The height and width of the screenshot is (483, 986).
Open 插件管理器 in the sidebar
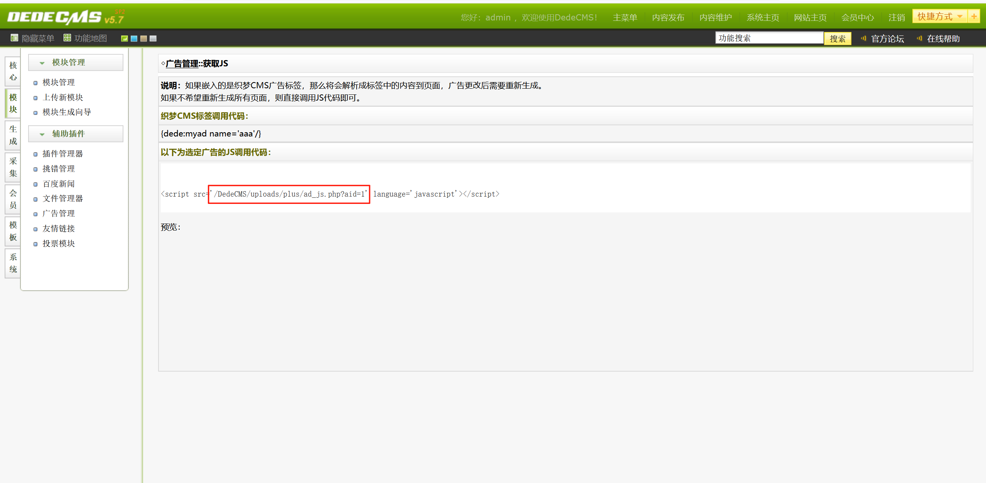point(63,153)
